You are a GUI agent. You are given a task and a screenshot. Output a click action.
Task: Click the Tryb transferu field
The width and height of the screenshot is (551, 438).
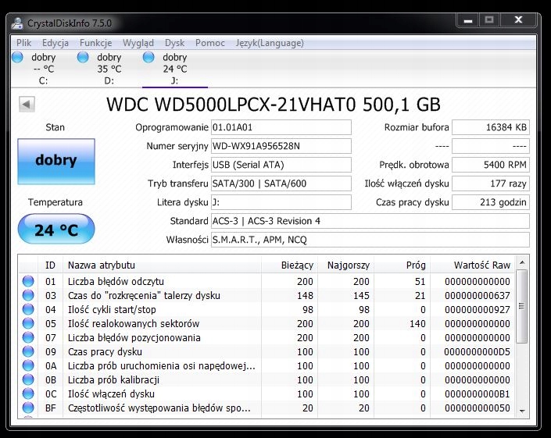pos(281,183)
